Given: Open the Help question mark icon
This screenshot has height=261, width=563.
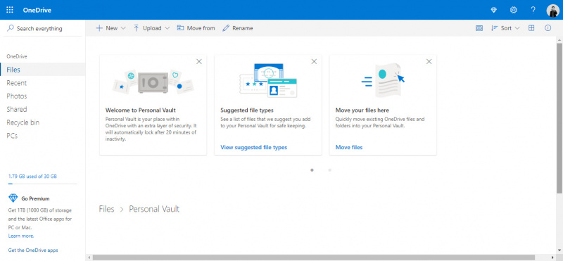Looking at the screenshot, I should tap(533, 10).
